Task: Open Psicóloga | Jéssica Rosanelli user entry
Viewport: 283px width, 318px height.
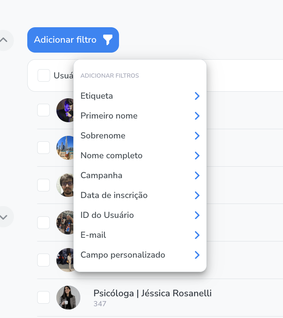Action: [x=153, y=293]
